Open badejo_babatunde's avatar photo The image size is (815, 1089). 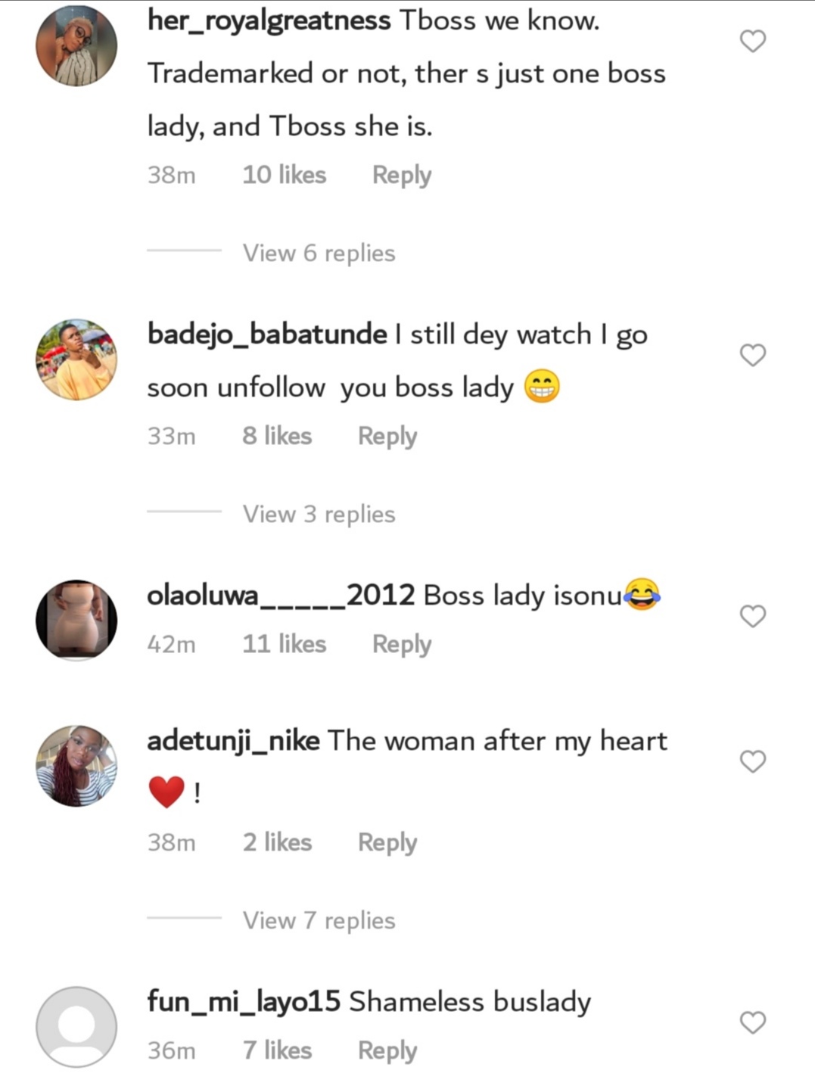(76, 359)
